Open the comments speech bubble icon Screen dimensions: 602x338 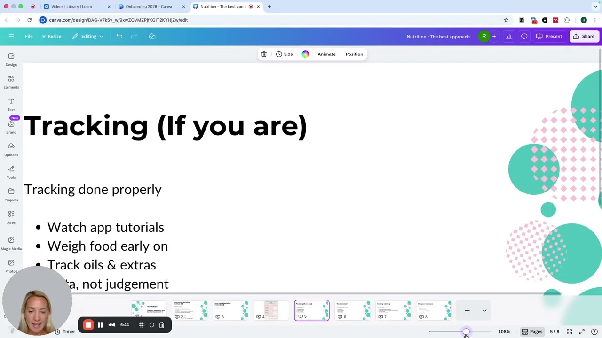pyautogui.click(x=524, y=36)
